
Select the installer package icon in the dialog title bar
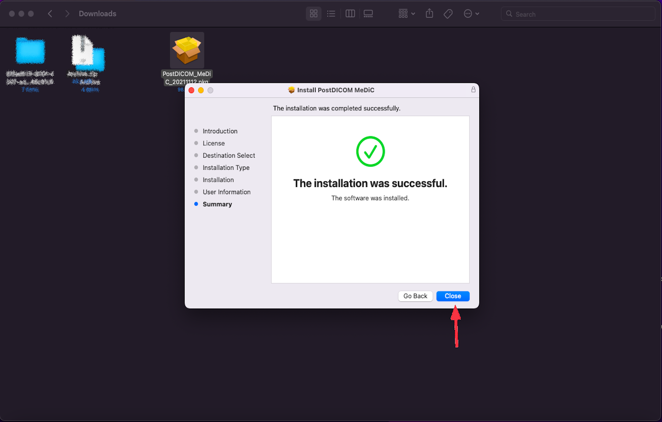point(292,90)
